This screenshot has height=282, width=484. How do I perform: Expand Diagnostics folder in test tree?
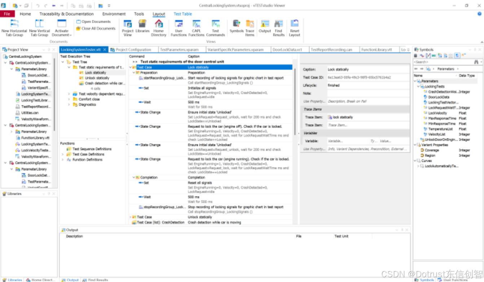coord(69,105)
